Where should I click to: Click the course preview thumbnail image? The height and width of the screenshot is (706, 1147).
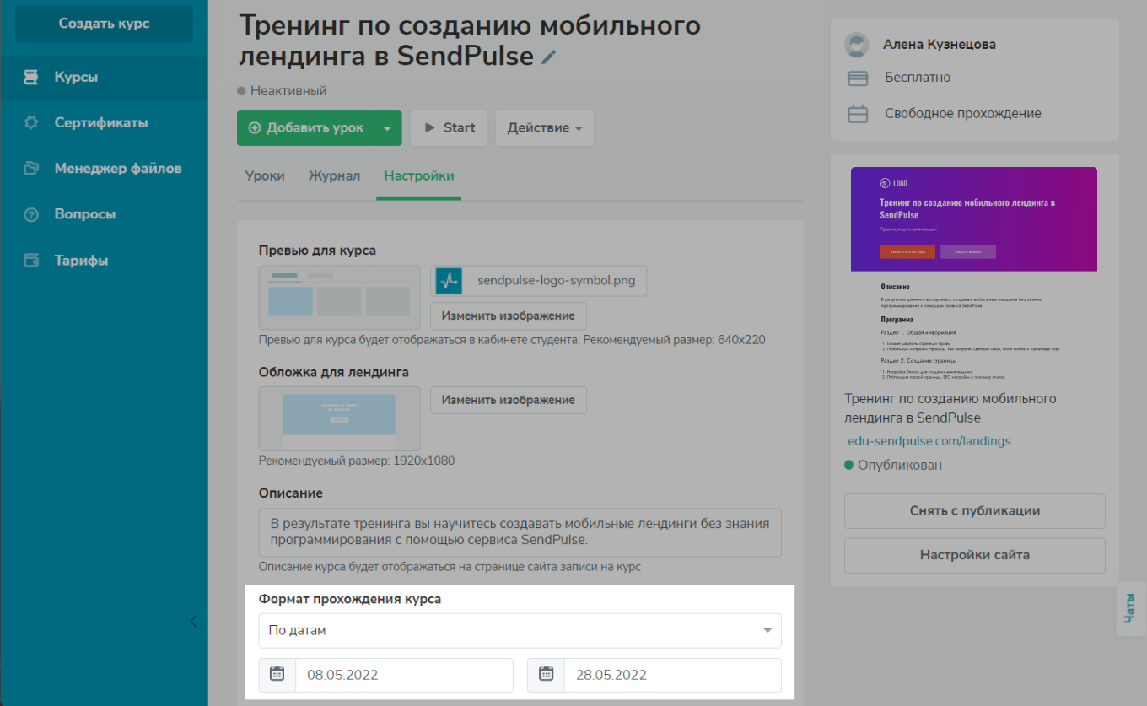coord(340,298)
